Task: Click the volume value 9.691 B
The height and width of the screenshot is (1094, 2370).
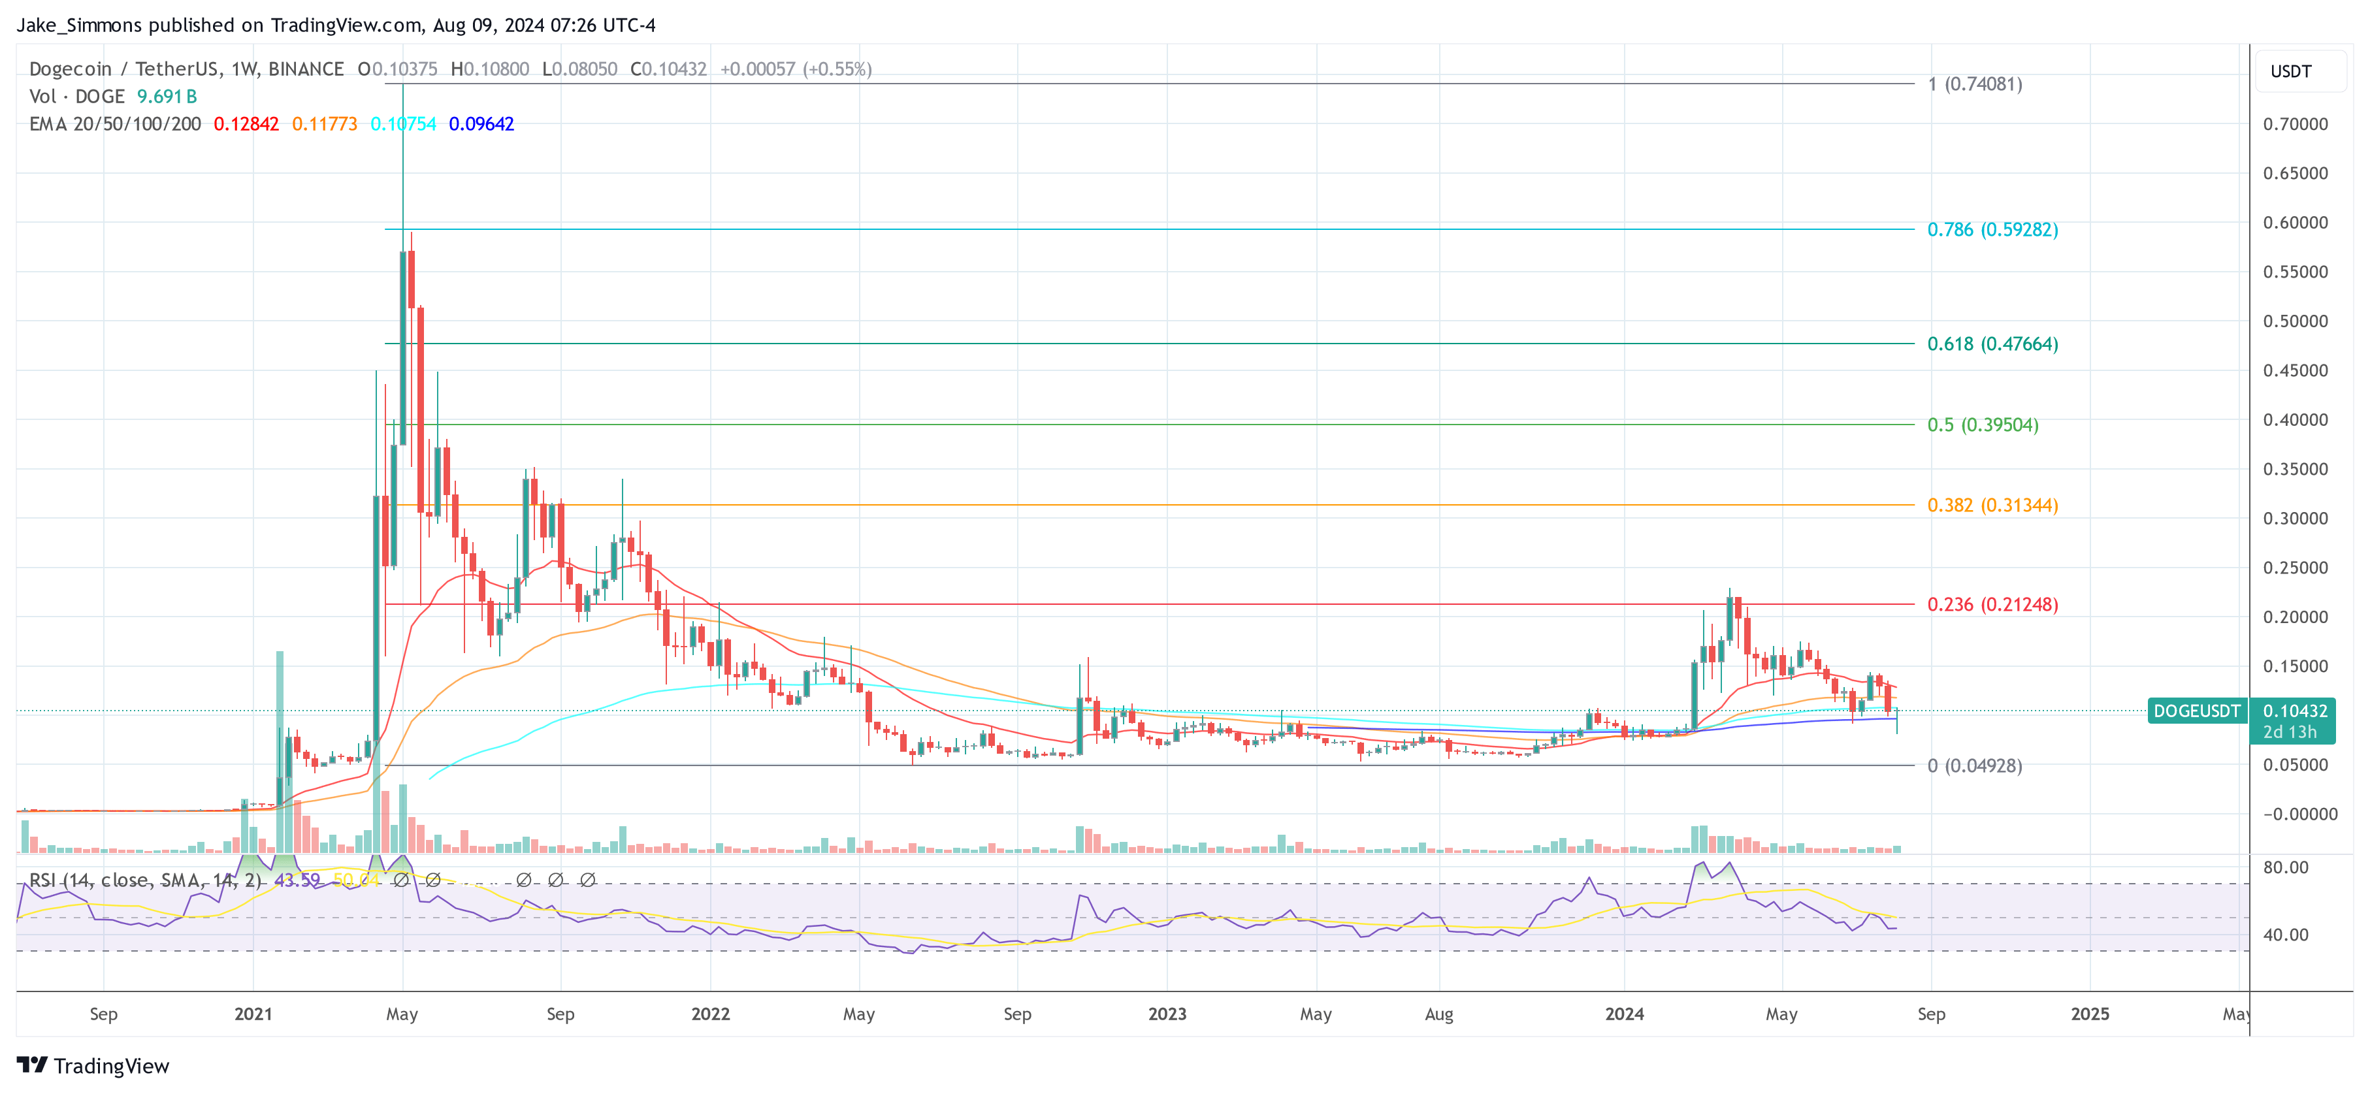Action: coord(167,97)
